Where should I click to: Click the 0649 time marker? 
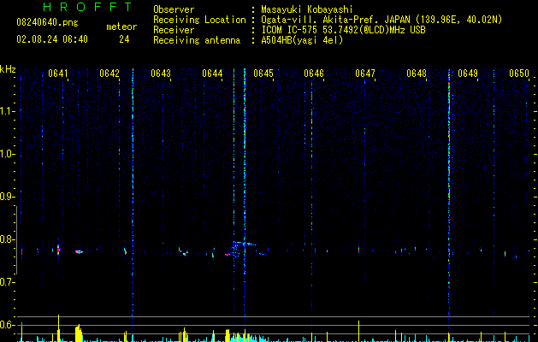[468, 74]
